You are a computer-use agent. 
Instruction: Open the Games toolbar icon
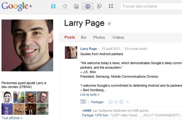111,6
